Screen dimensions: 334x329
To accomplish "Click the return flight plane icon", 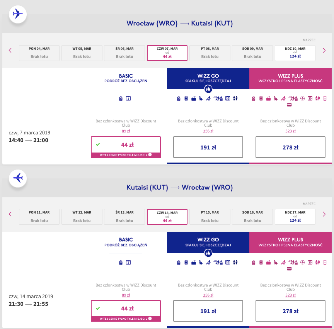I will (18, 178).
